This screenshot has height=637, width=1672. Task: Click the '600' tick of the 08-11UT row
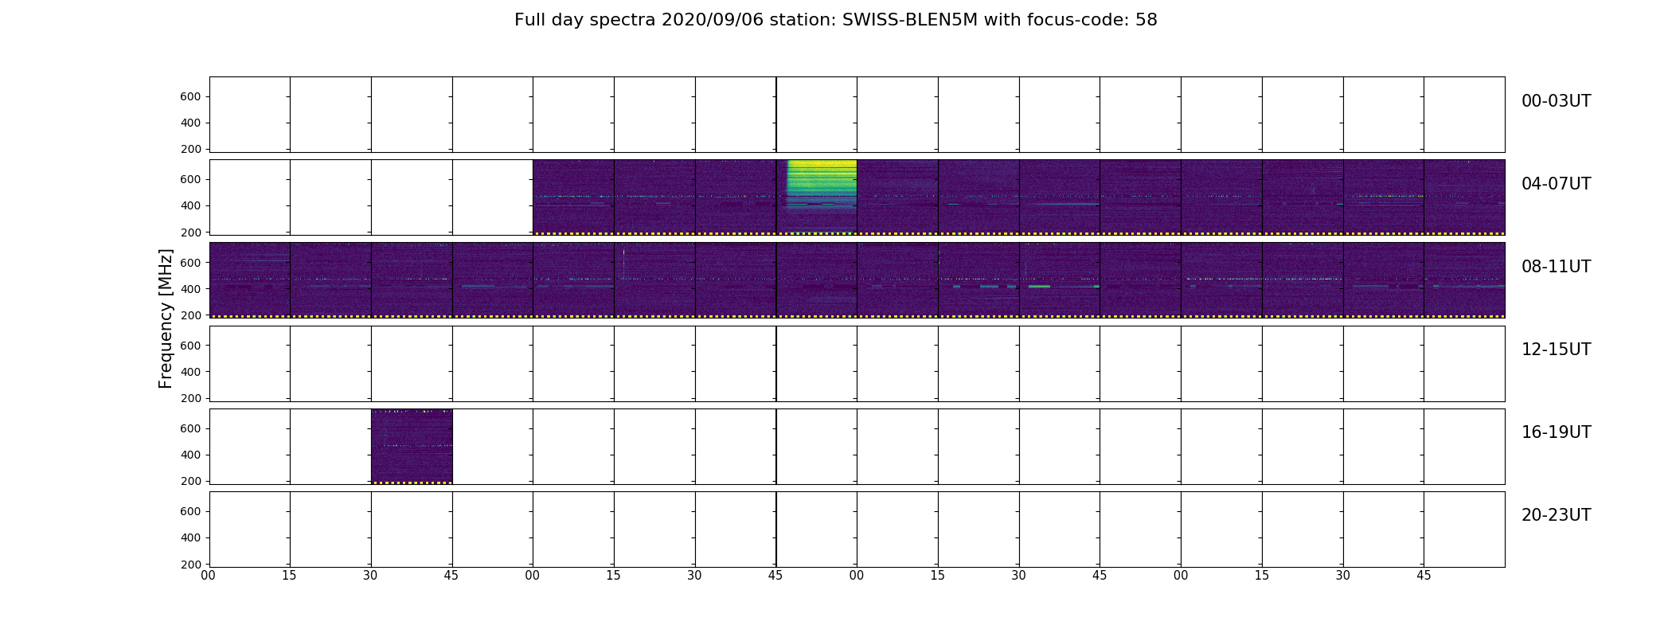click(x=191, y=262)
